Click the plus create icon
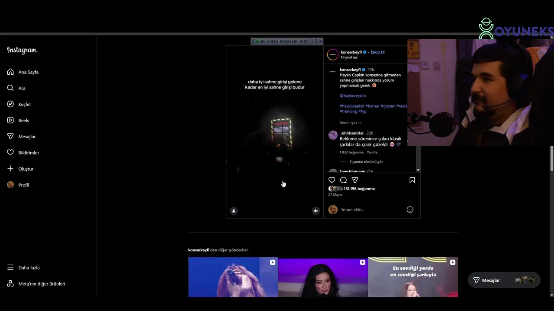The image size is (554, 311). point(10,168)
